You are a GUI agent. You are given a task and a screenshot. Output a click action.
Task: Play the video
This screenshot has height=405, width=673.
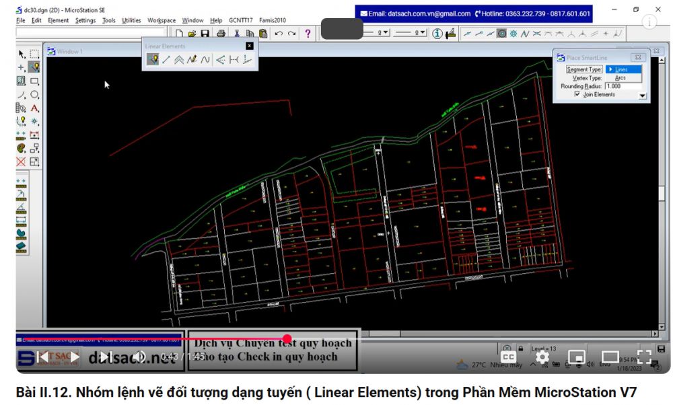[x=74, y=357]
